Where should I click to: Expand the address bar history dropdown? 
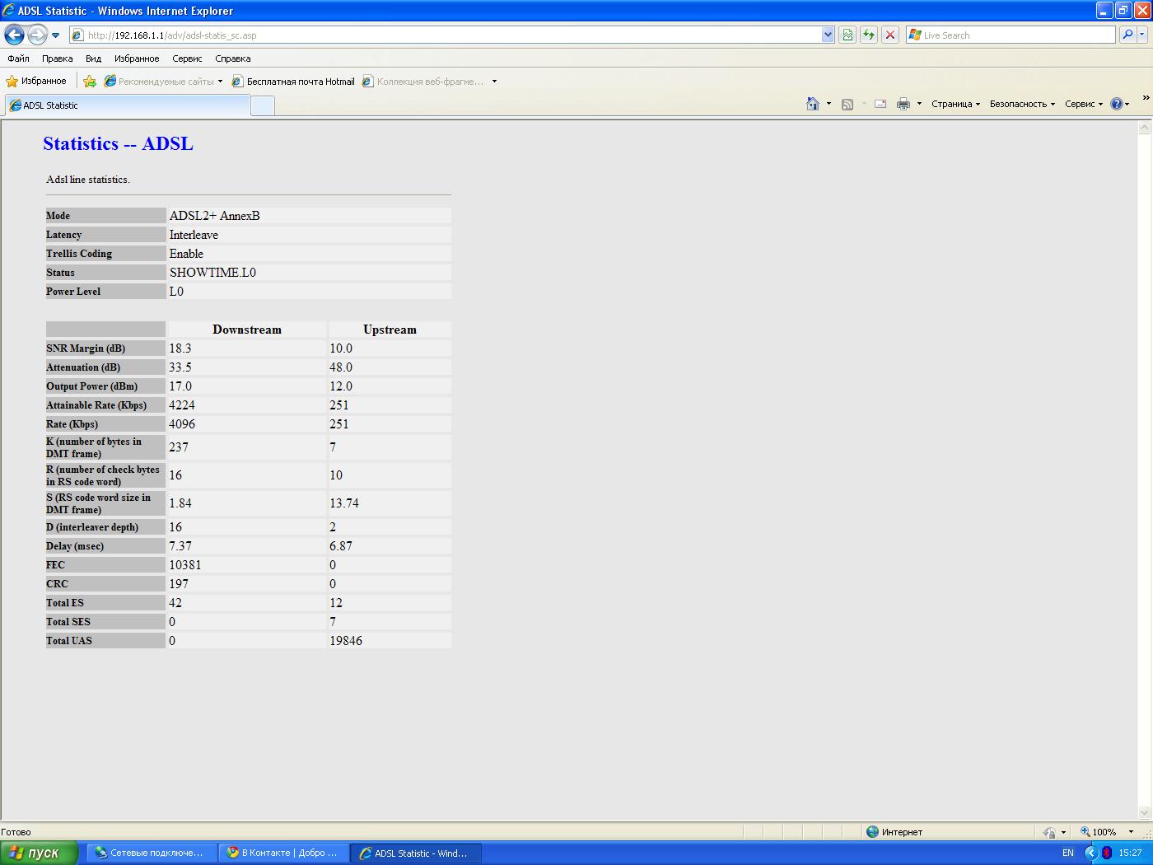coord(828,35)
